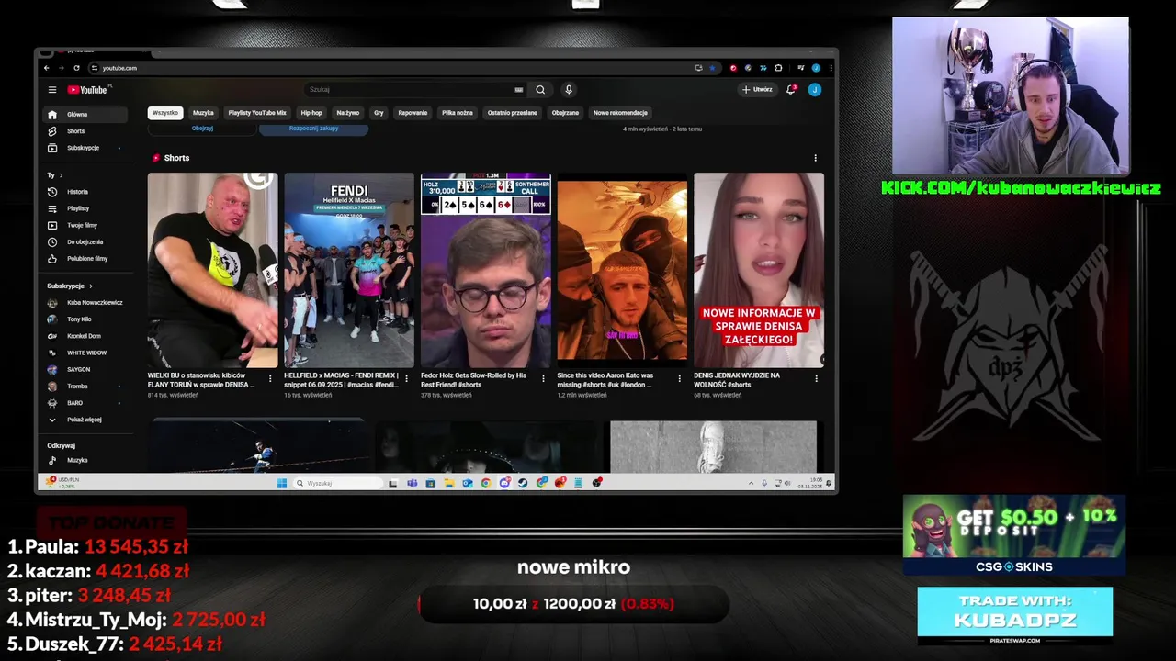The image size is (1176, 661).
Task: Open options menu for DENIS JEDNAK short
Action: point(816,378)
